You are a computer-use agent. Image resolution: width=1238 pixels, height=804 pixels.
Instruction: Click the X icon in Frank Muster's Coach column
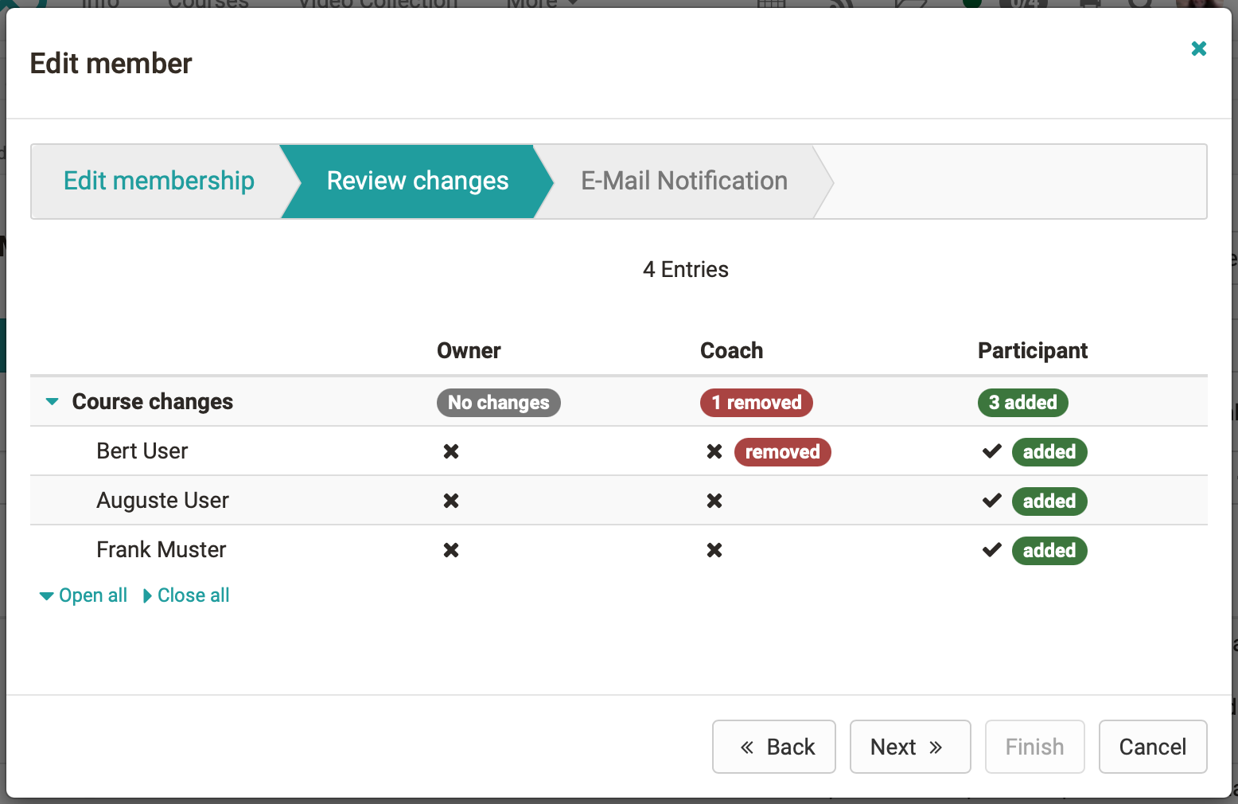pos(714,550)
